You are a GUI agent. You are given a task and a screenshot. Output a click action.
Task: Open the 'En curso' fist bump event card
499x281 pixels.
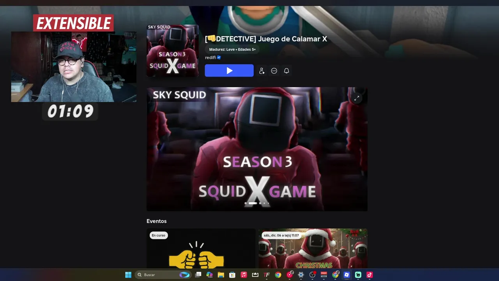(x=201, y=249)
